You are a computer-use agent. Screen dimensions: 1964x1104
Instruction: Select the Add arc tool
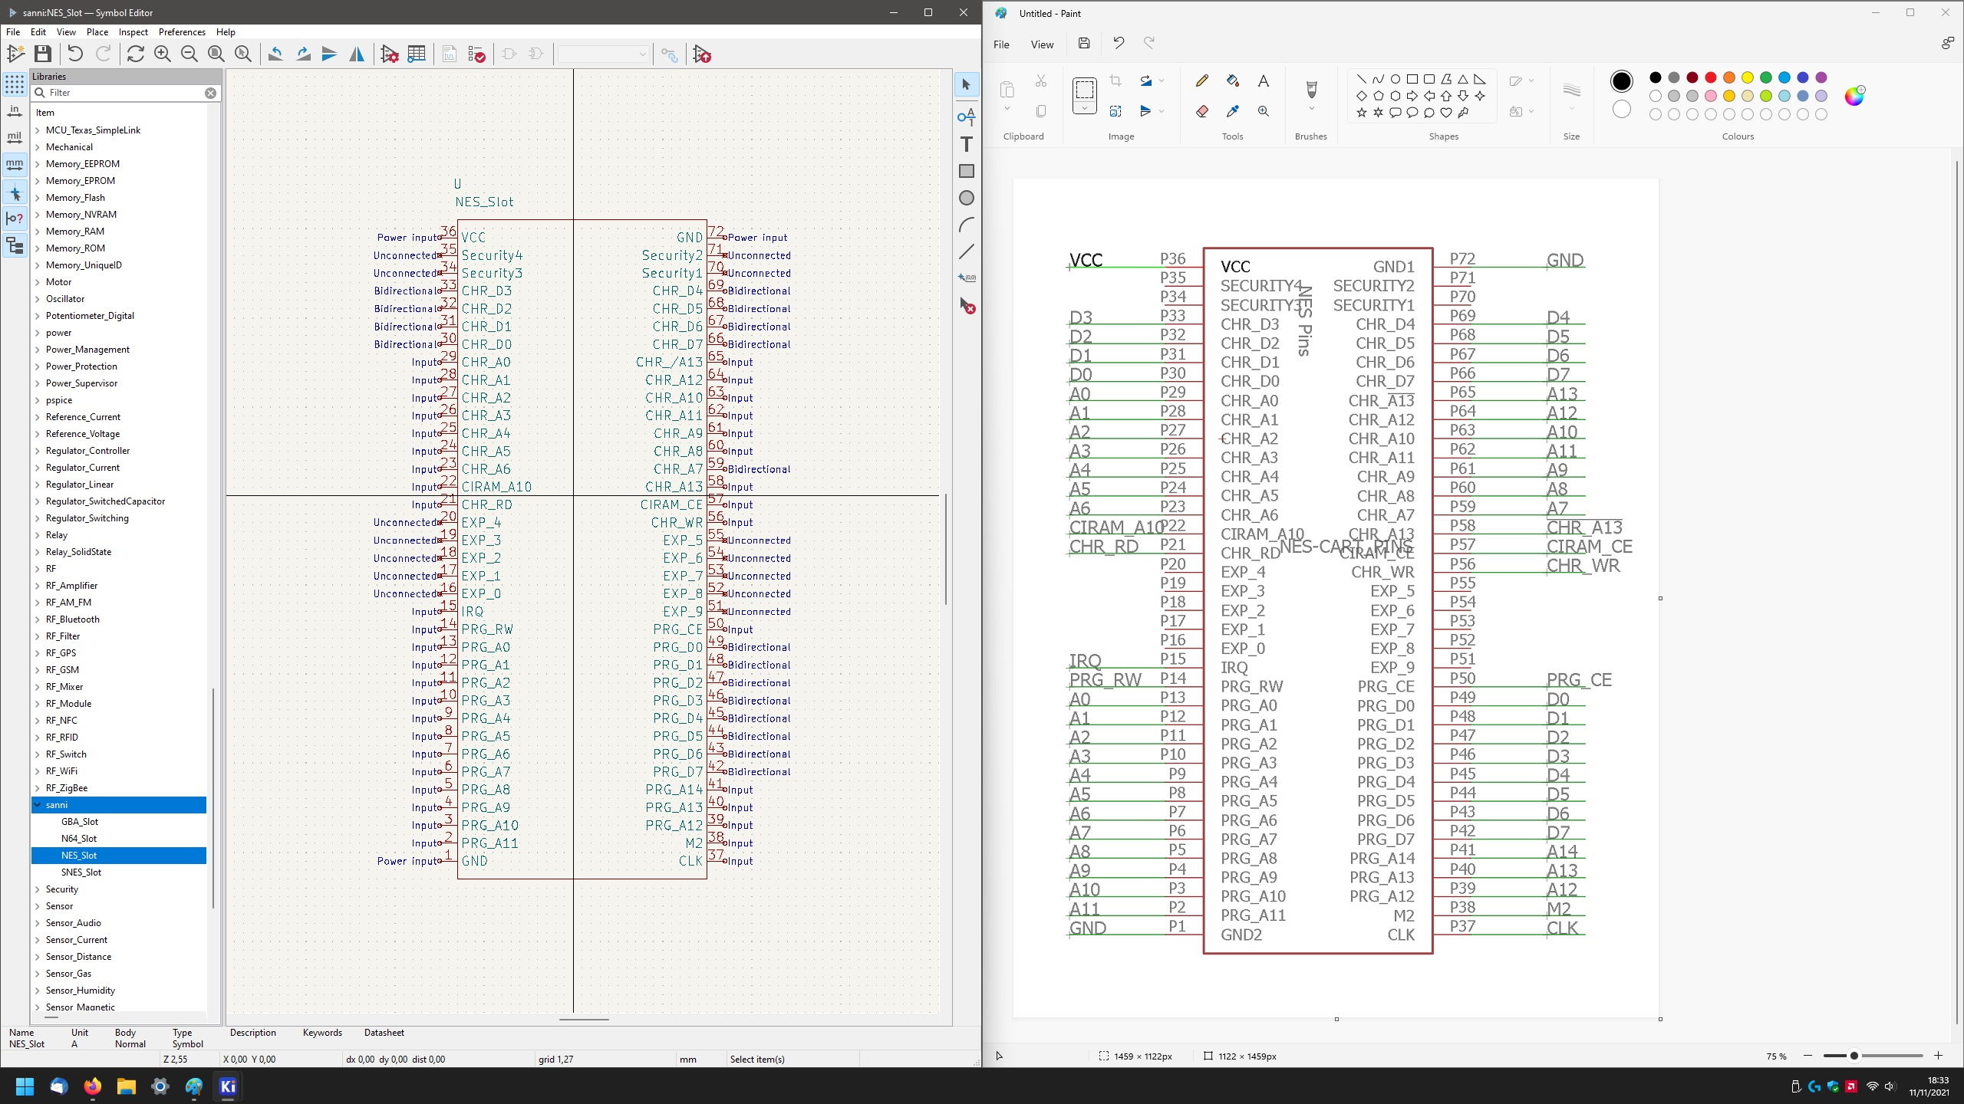point(967,225)
